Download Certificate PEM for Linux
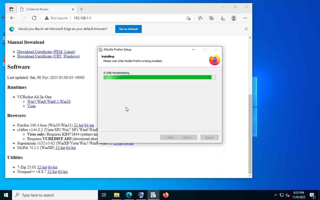This screenshot has width=320, height=200. (46, 52)
